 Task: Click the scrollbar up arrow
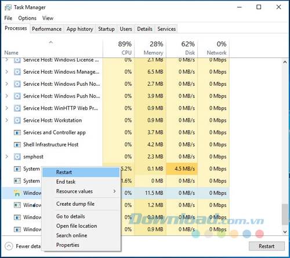point(285,62)
